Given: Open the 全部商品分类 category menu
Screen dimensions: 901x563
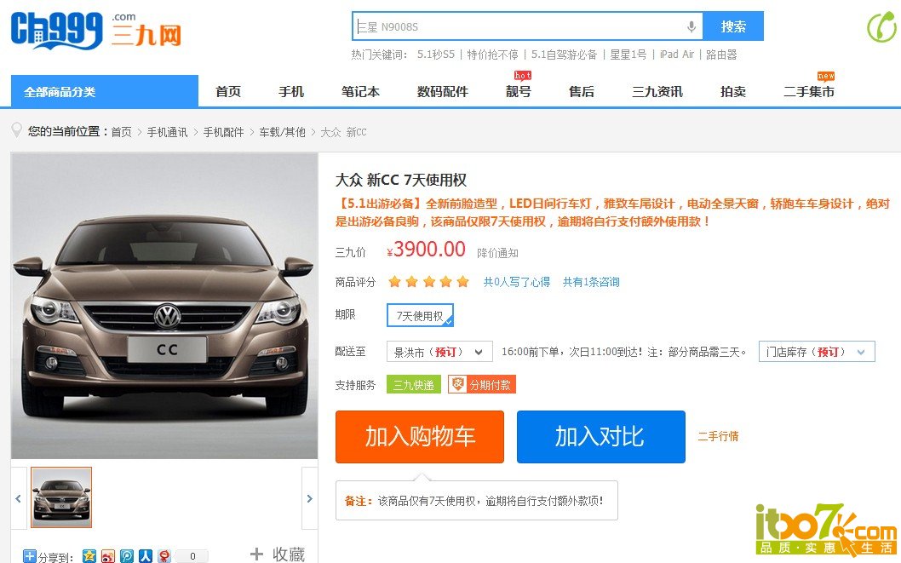Looking at the screenshot, I should 105,91.
